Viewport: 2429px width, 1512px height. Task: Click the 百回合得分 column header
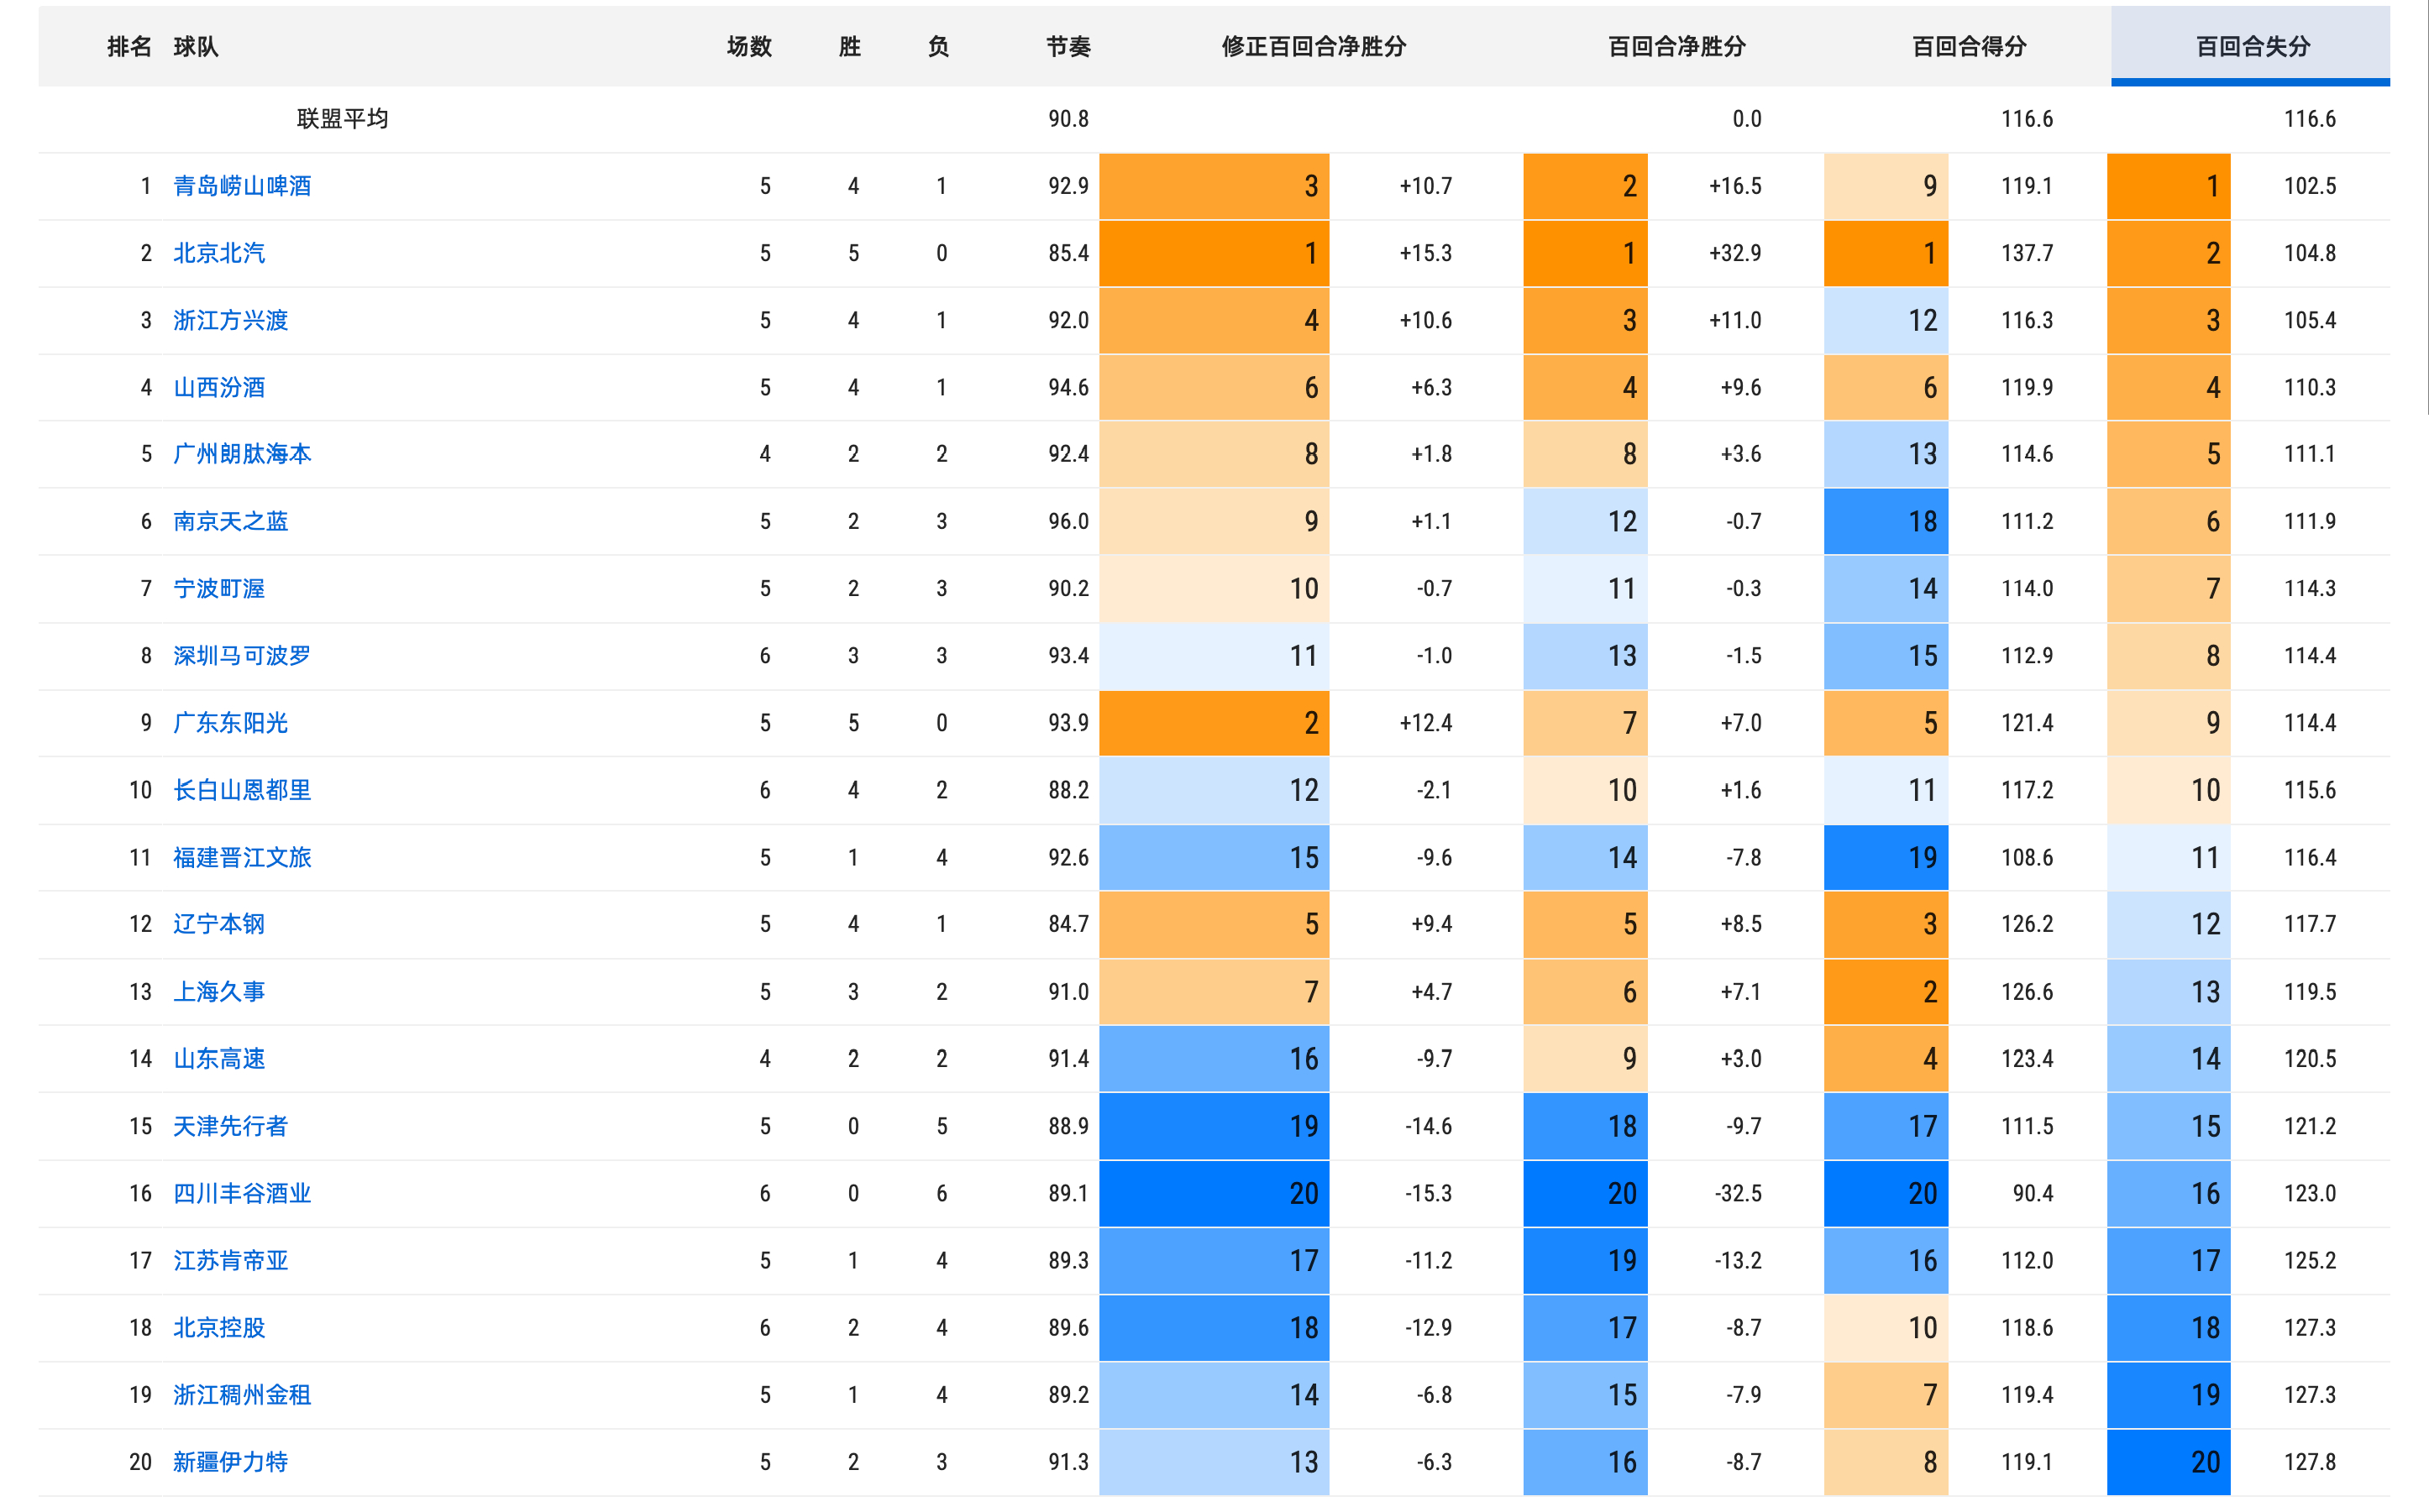[1969, 46]
